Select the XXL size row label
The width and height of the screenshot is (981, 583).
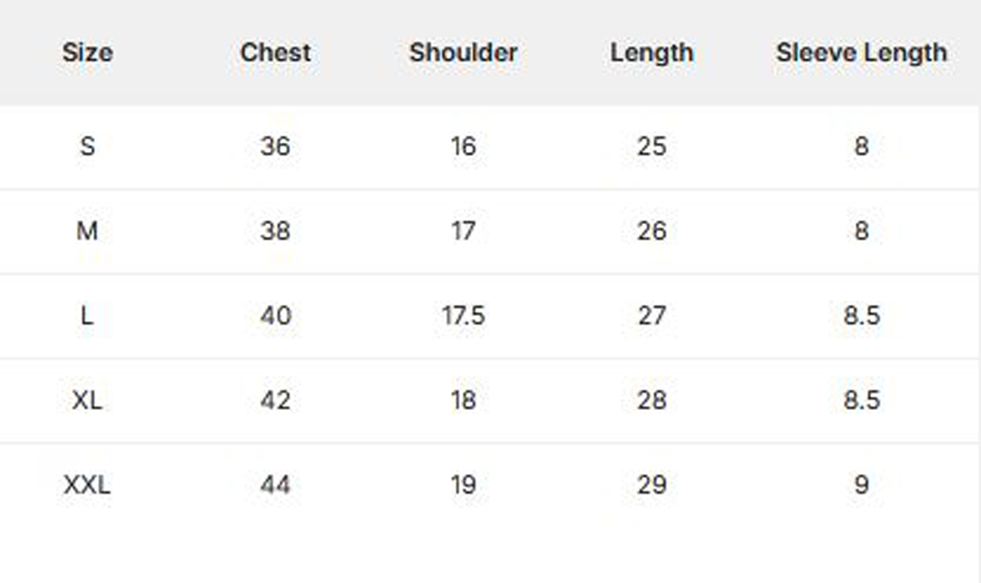pyautogui.click(x=87, y=485)
